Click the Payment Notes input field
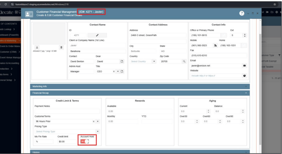 67,111
